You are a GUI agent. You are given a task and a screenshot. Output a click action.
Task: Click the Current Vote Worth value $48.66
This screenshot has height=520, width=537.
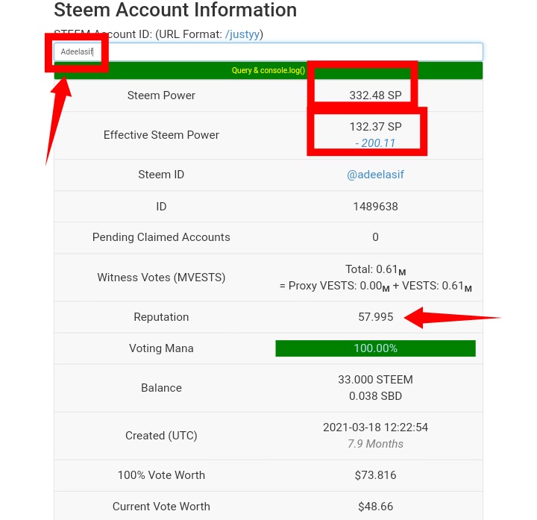pos(375,507)
